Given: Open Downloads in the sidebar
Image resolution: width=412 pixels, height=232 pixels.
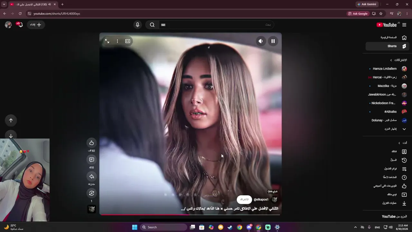Looking at the screenshot, I should point(388,203).
